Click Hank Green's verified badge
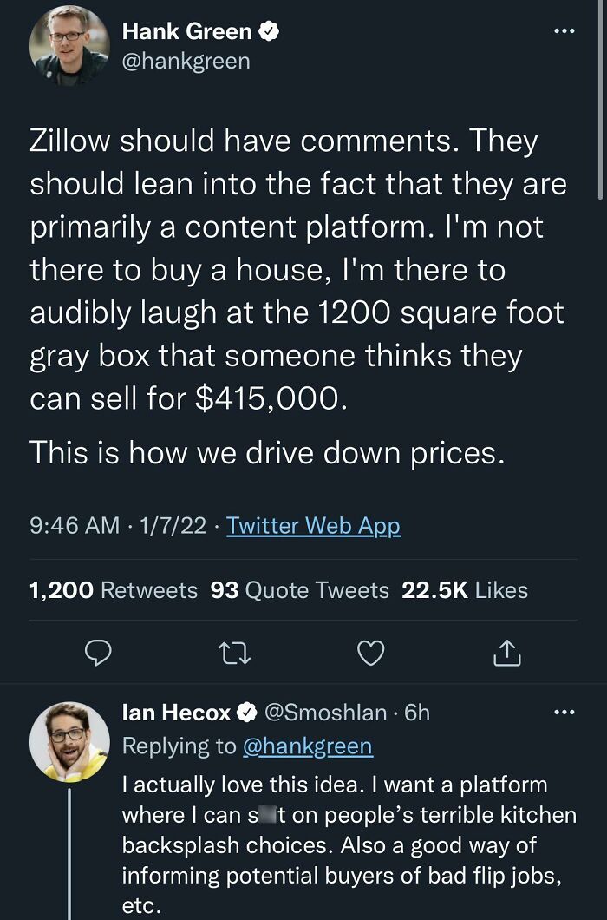 [x=270, y=32]
